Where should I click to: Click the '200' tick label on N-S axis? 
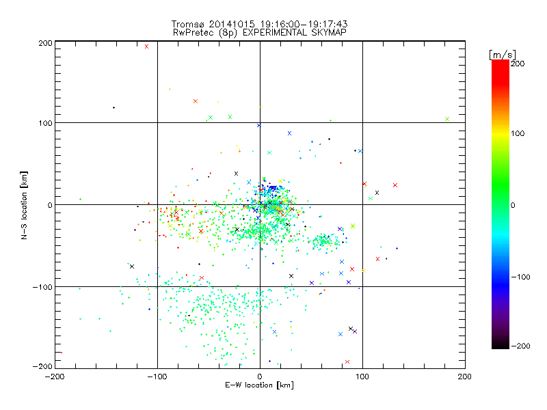point(45,43)
